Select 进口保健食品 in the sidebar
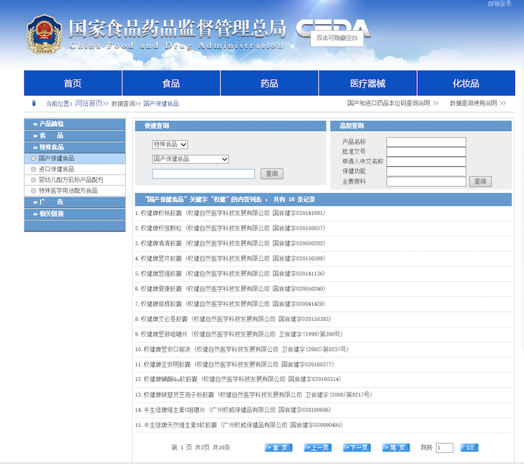This screenshot has height=464, width=524. coord(56,169)
